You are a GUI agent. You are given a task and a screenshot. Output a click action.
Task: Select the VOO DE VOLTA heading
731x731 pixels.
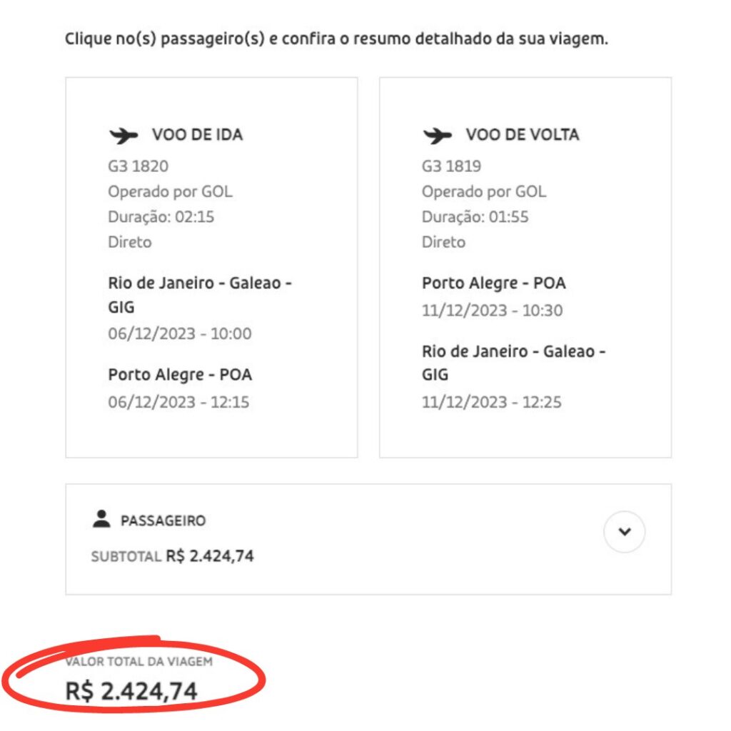tap(522, 135)
